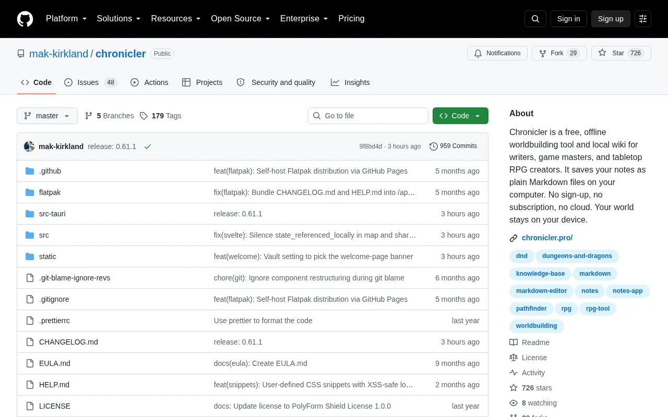Open the .prettierrc file icon
Viewport: 668px width, 417px height.
(30, 321)
